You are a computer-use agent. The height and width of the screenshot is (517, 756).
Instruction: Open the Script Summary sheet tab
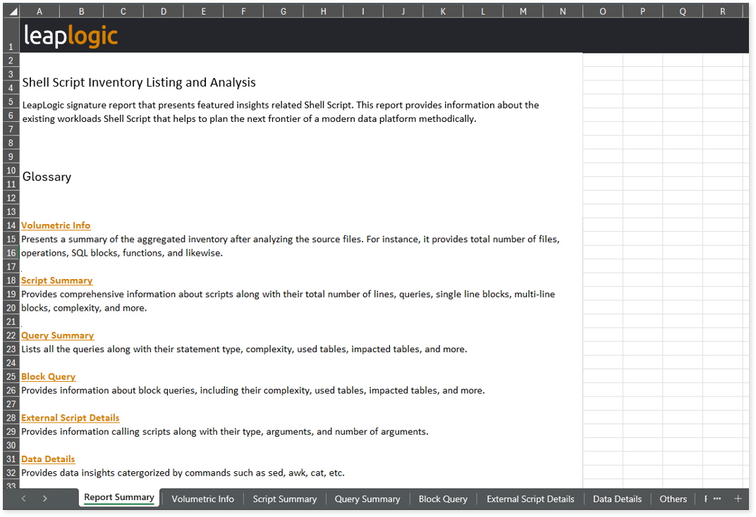pyautogui.click(x=284, y=499)
